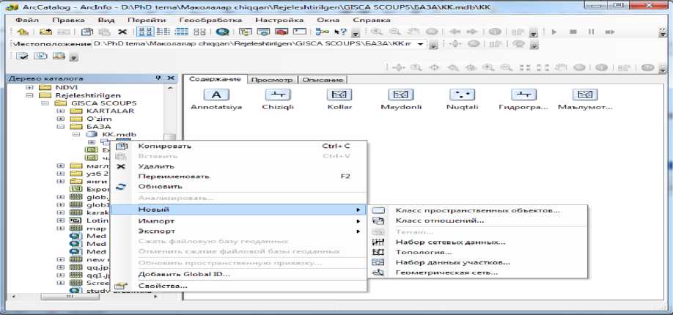The width and height of the screenshot is (673, 315).
Task: Click the Топология icon in submenu
Action: (x=378, y=252)
